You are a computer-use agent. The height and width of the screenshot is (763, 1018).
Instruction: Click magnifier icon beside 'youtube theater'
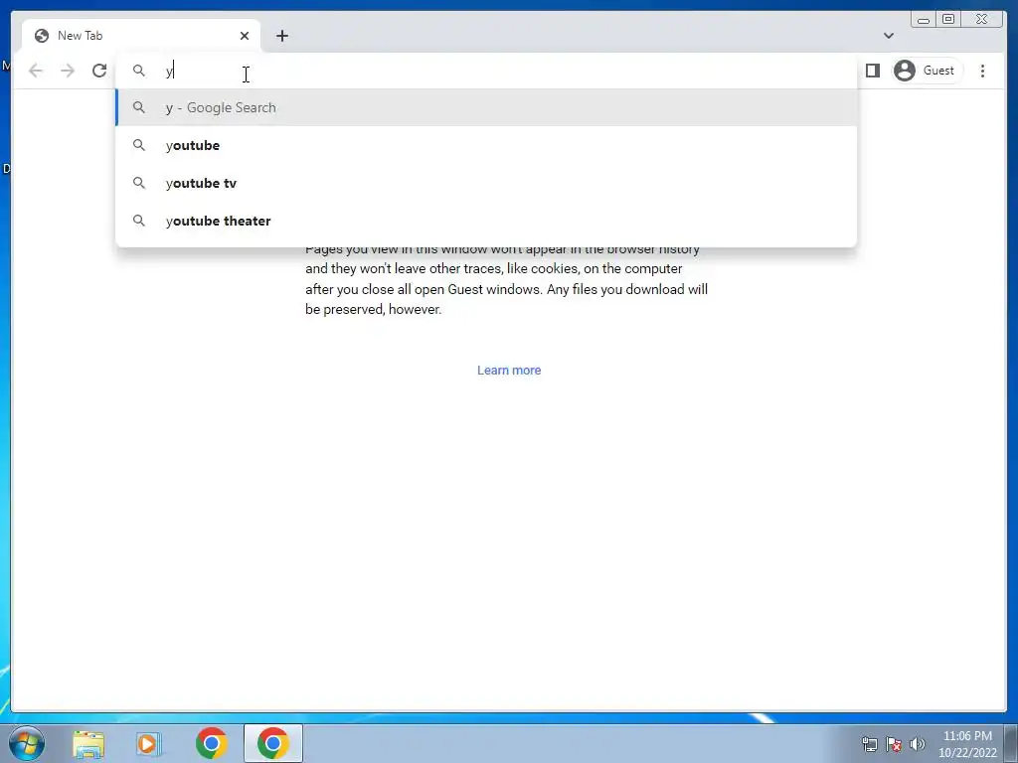(x=139, y=221)
